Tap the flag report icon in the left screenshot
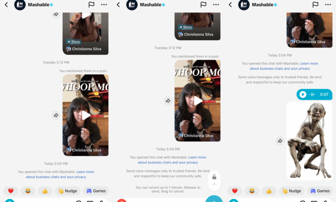Screen dimensions: 336x202 click(91, 4)
